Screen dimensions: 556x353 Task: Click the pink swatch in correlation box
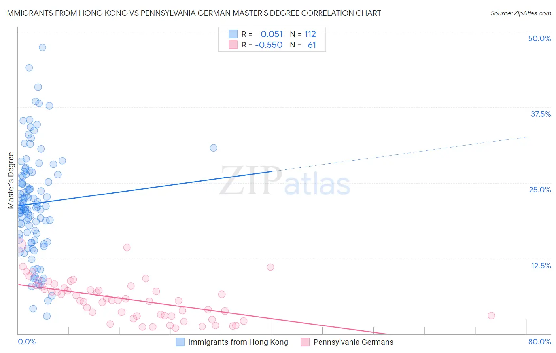(x=233, y=45)
